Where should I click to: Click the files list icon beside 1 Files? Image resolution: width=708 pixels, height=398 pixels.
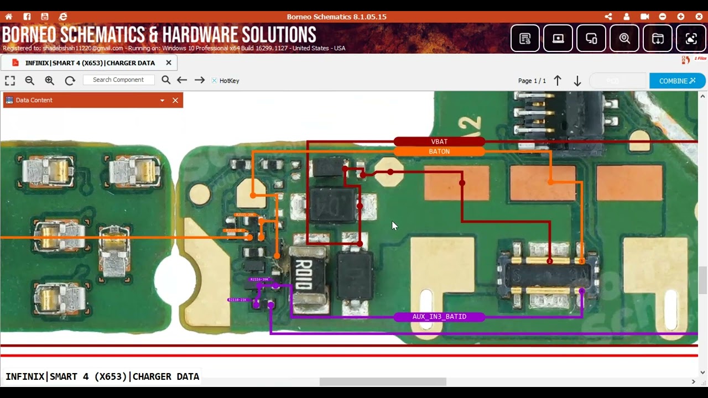[x=686, y=60]
